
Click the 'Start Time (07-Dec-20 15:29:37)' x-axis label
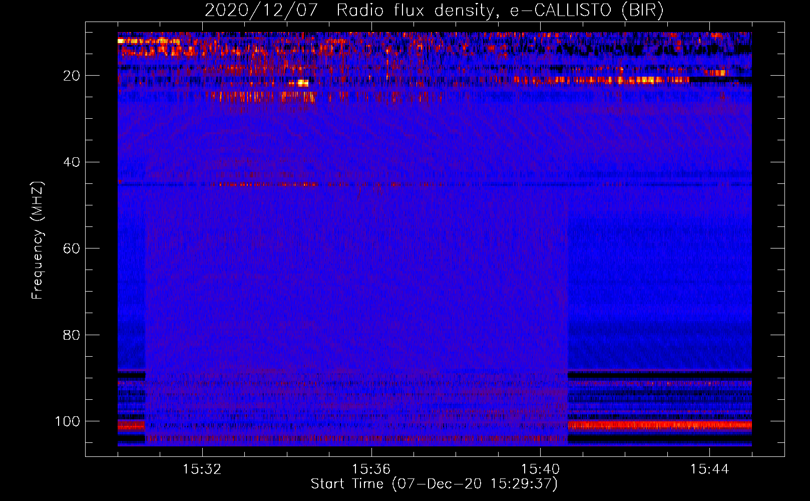click(434, 484)
